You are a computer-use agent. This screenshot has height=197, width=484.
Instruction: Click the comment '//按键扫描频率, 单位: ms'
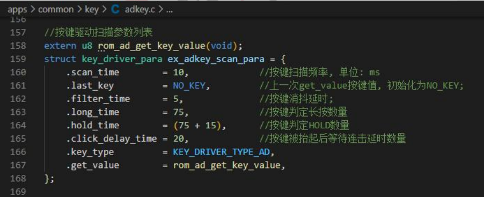(319, 72)
